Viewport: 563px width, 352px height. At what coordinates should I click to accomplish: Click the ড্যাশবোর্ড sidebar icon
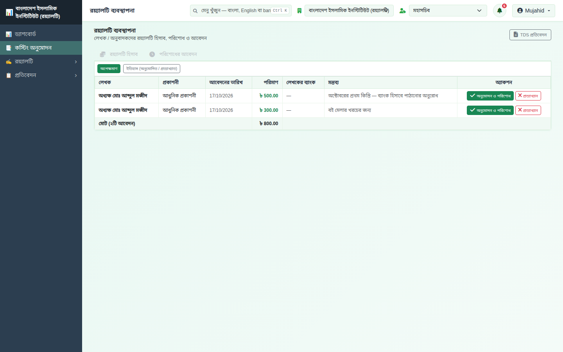coord(9,34)
